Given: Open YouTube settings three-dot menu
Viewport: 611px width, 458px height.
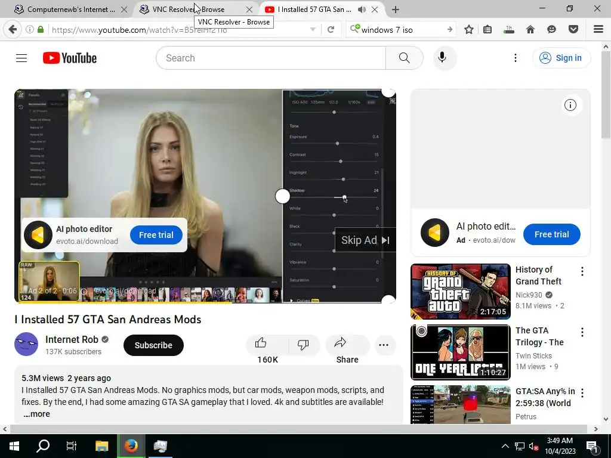Looking at the screenshot, I should tap(515, 58).
